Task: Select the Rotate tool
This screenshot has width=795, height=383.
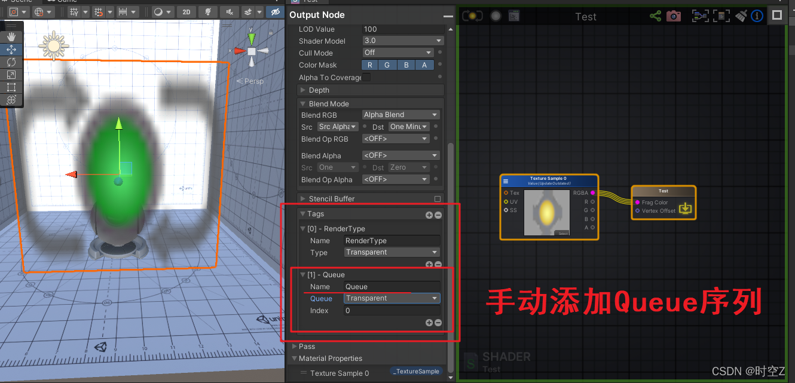Action: tap(11, 62)
